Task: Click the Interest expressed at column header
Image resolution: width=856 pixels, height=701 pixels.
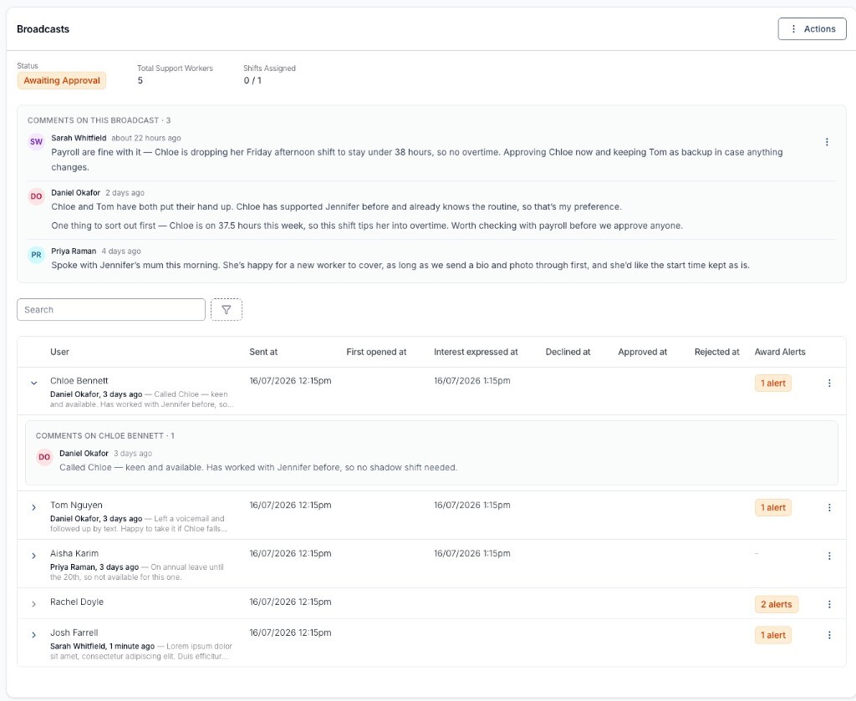Action: pyautogui.click(x=476, y=352)
